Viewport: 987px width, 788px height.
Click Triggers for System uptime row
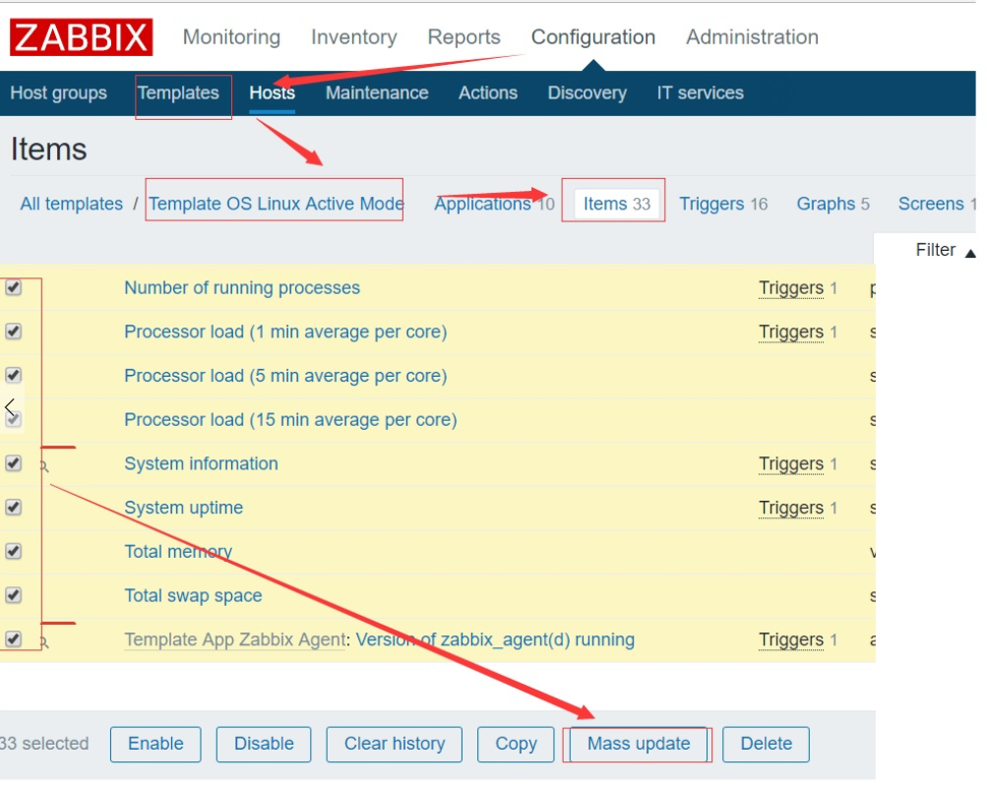point(790,509)
